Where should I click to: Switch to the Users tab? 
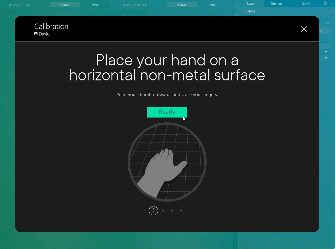(251, 4)
